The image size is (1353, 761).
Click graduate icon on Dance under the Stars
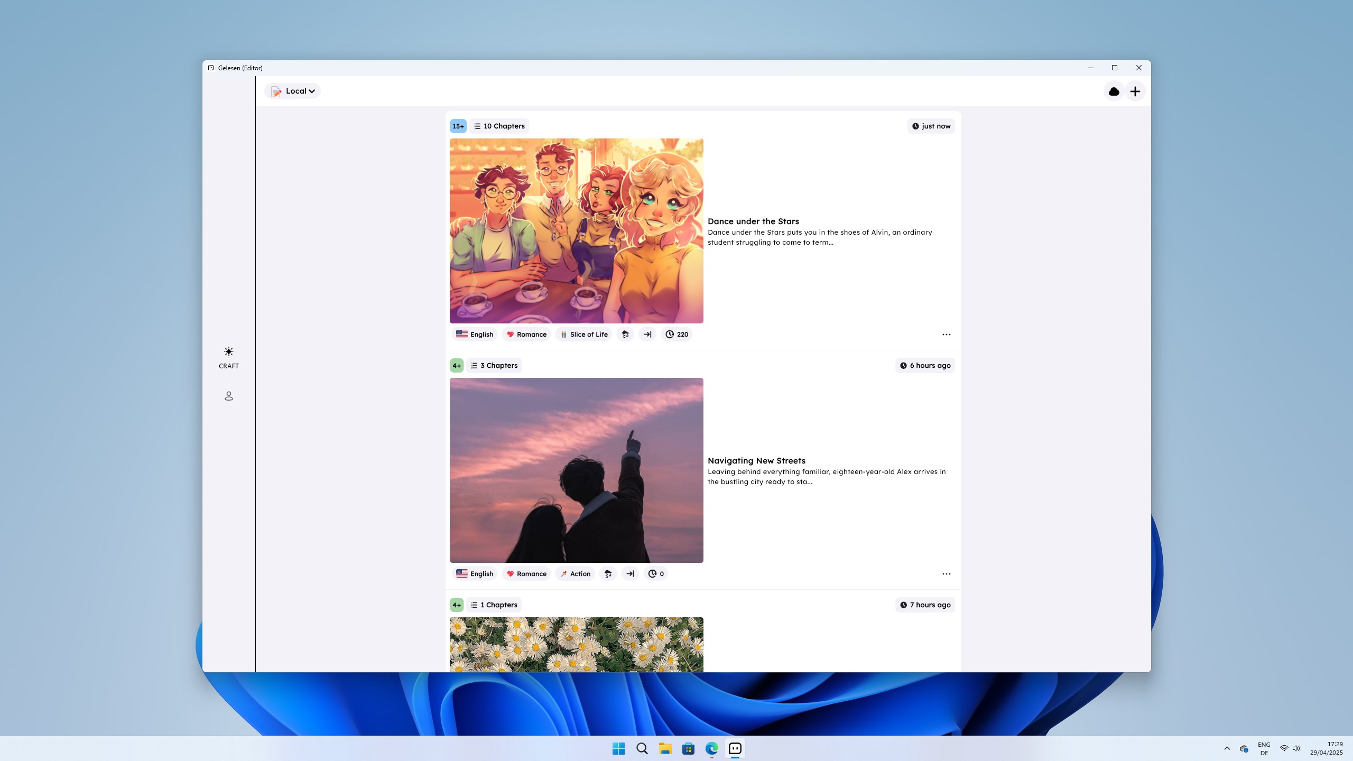pos(625,335)
